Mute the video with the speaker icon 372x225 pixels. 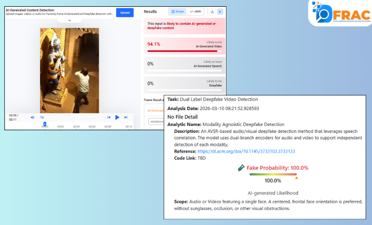point(33,117)
